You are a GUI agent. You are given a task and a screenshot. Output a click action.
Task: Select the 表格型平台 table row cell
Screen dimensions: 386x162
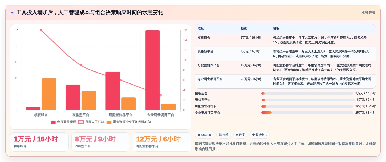(217, 54)
